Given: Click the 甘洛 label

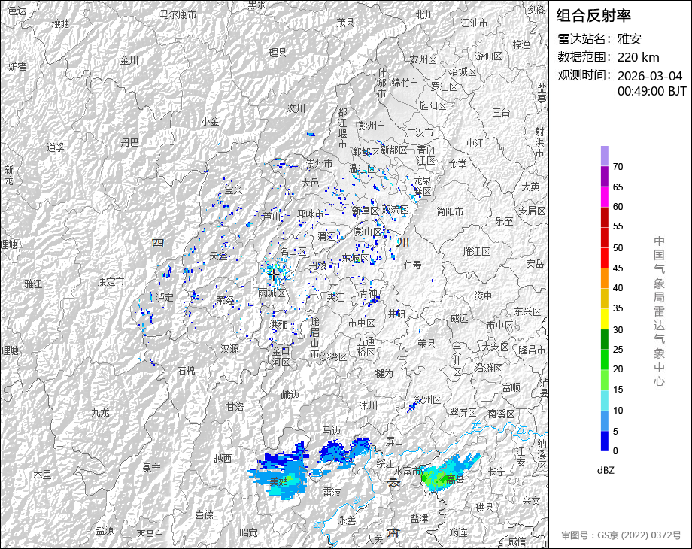Looking at the screenshot, I should (235, 407).
